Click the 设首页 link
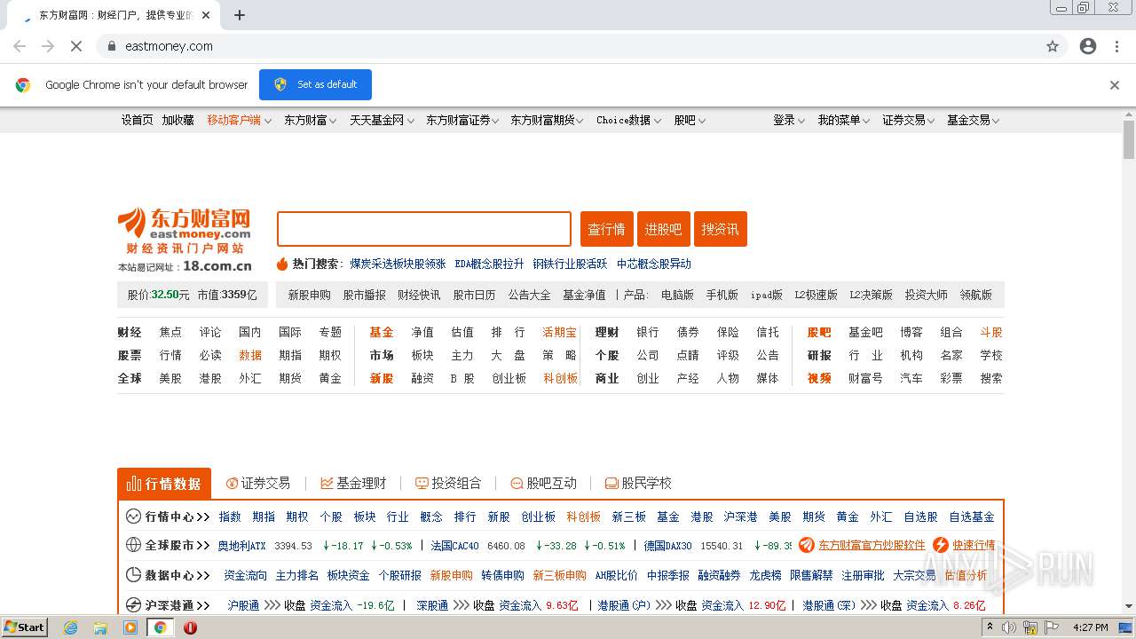 (137, 120)
